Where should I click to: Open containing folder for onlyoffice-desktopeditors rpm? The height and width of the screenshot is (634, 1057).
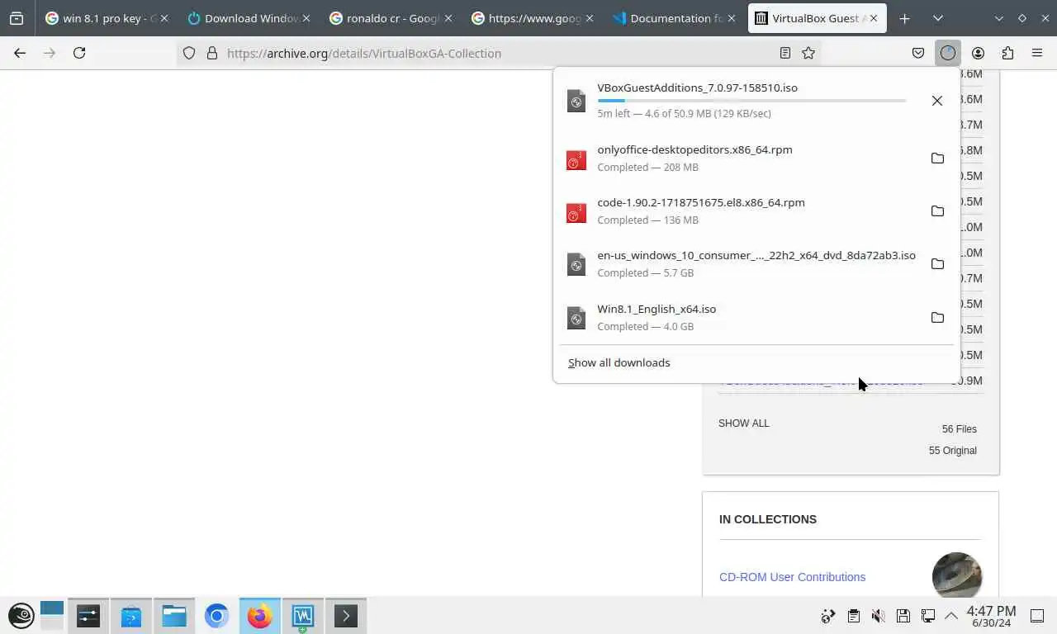click(x=937, y=158)
